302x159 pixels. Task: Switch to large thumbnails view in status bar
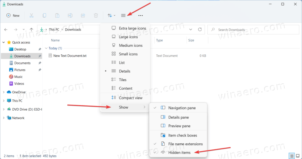298,156
